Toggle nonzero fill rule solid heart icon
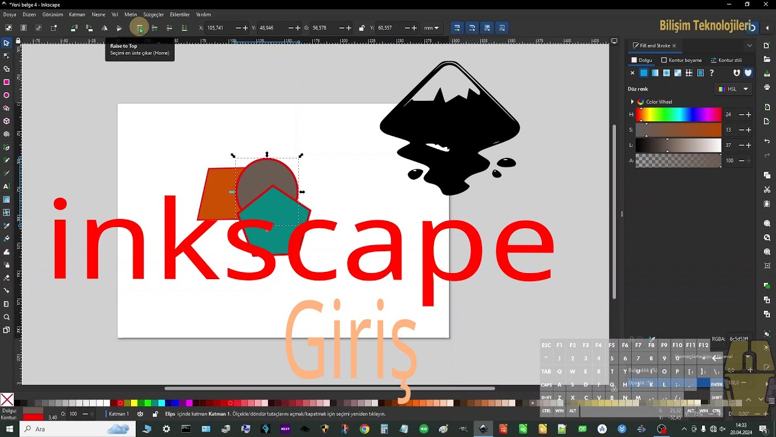This screenshot has height=437, width=776. click(748, 73)
